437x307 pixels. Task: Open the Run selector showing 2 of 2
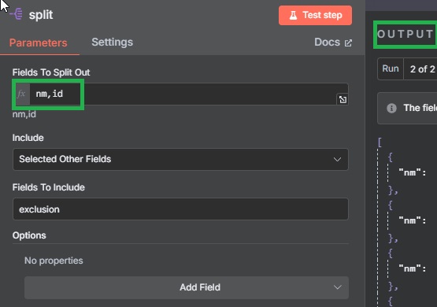[421, 69]
